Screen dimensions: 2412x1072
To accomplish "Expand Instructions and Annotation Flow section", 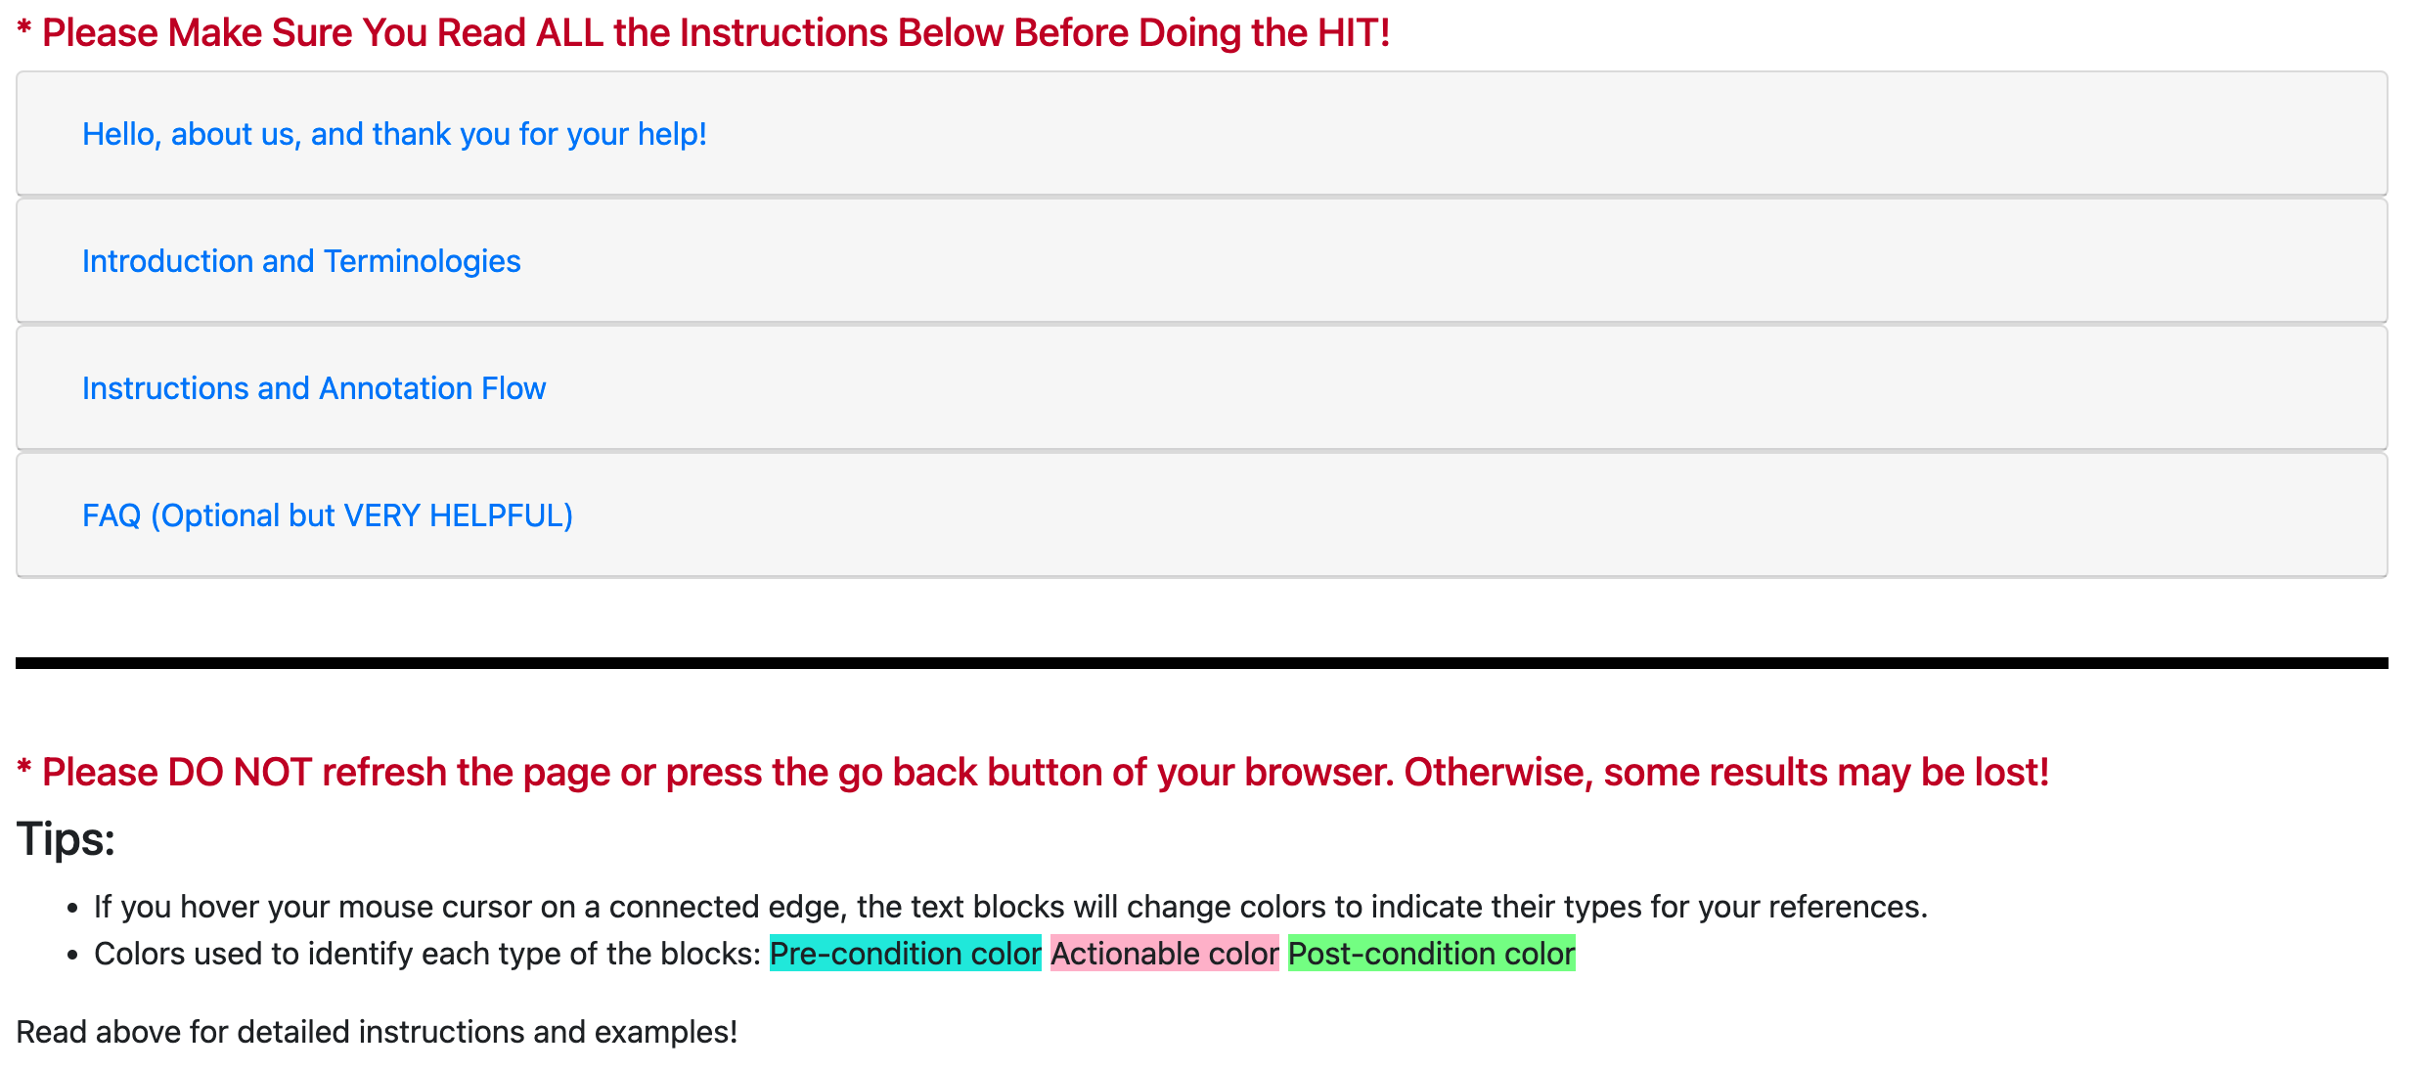I will point(313,388).
